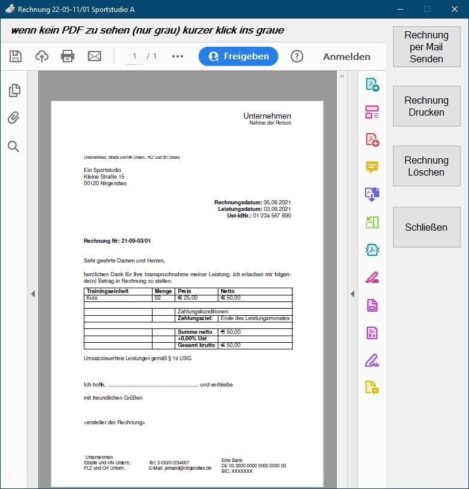Click the recipient address Kleine Straße 15

click(x=104, y=177)
